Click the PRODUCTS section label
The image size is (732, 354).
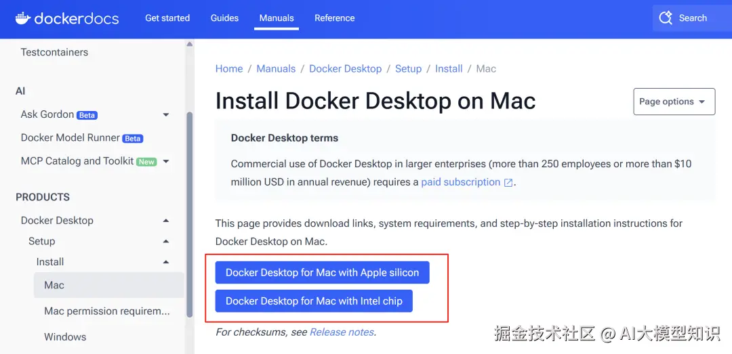(43, 197)
